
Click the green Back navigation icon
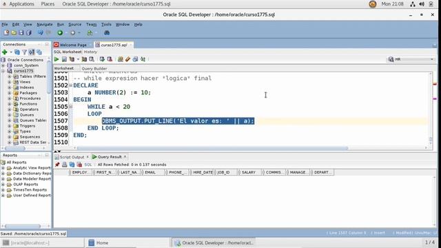(x=60, y=32)
